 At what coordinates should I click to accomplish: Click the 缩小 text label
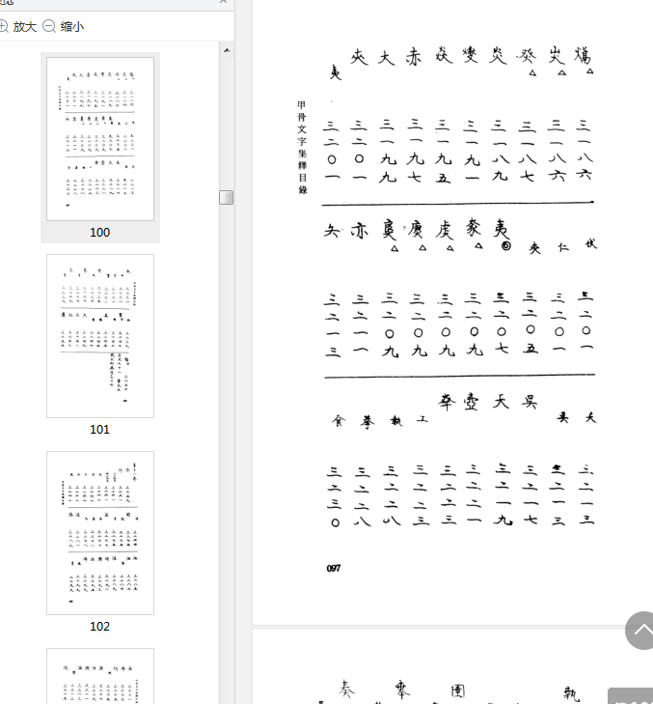pos(72,27)
